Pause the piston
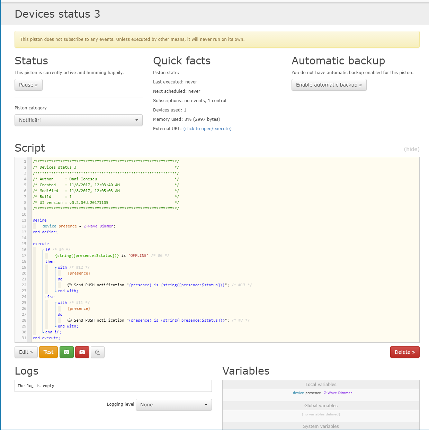The width and height of the screenshot is (429, 431). coord(28,85)
